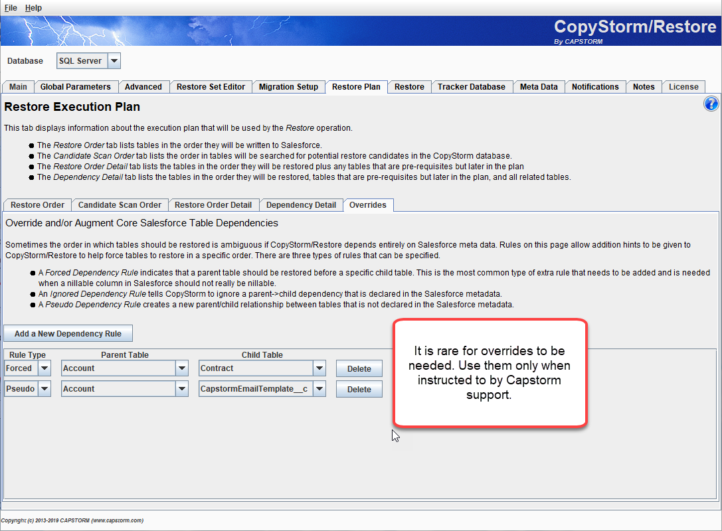
Task: Click the Parent Table column header
Action: point(125,354)
